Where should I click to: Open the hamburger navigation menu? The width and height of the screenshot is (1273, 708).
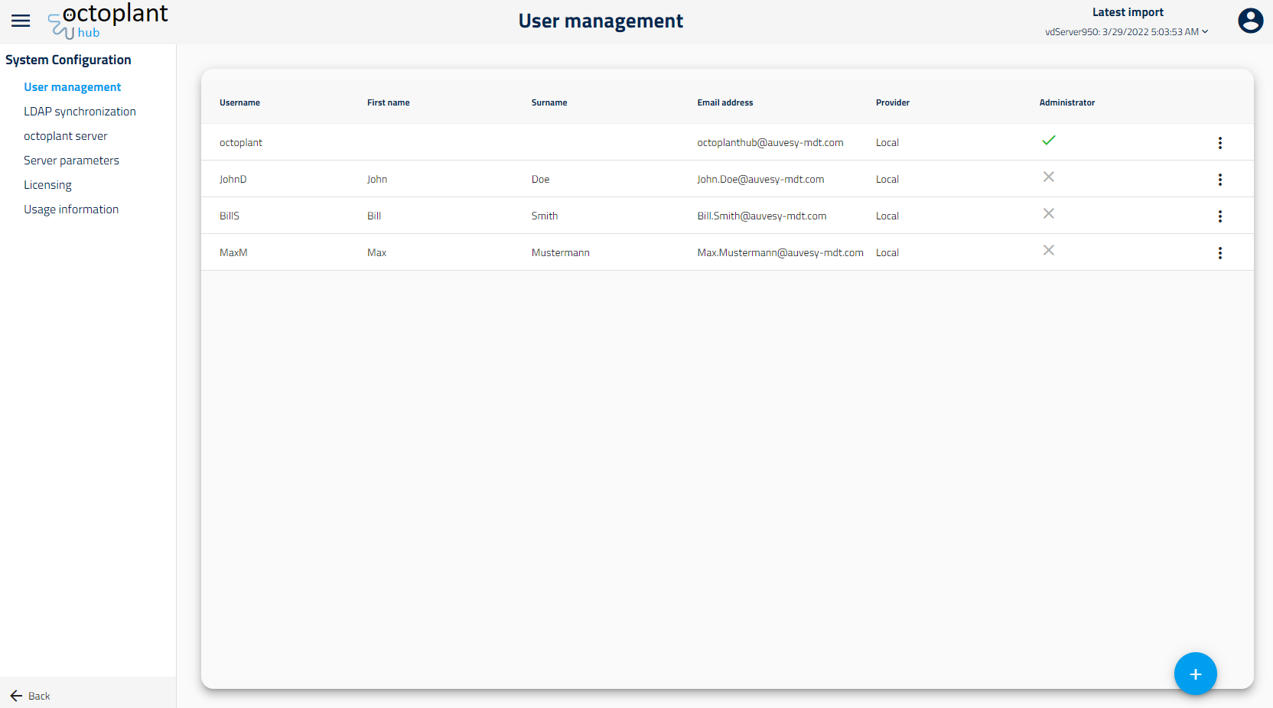pos(21,21)
